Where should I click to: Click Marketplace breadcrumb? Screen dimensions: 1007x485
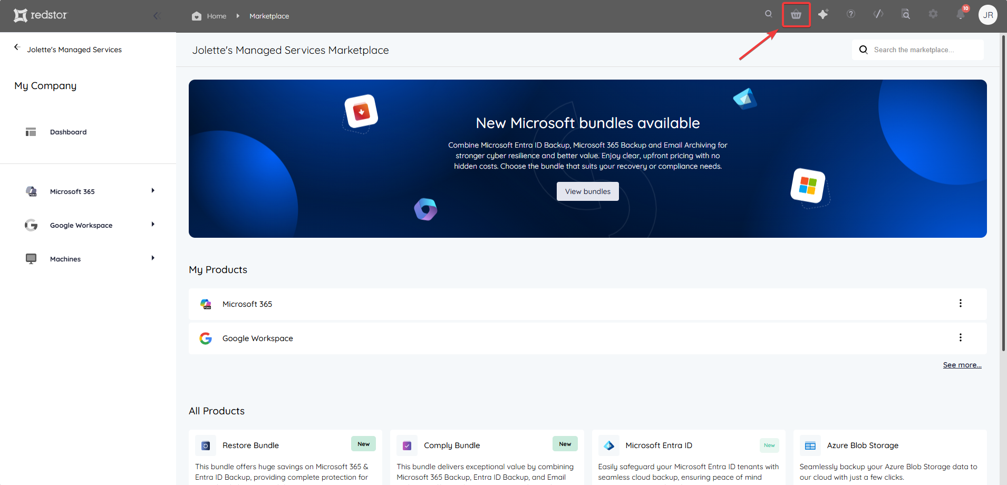(x=269, y=16)
